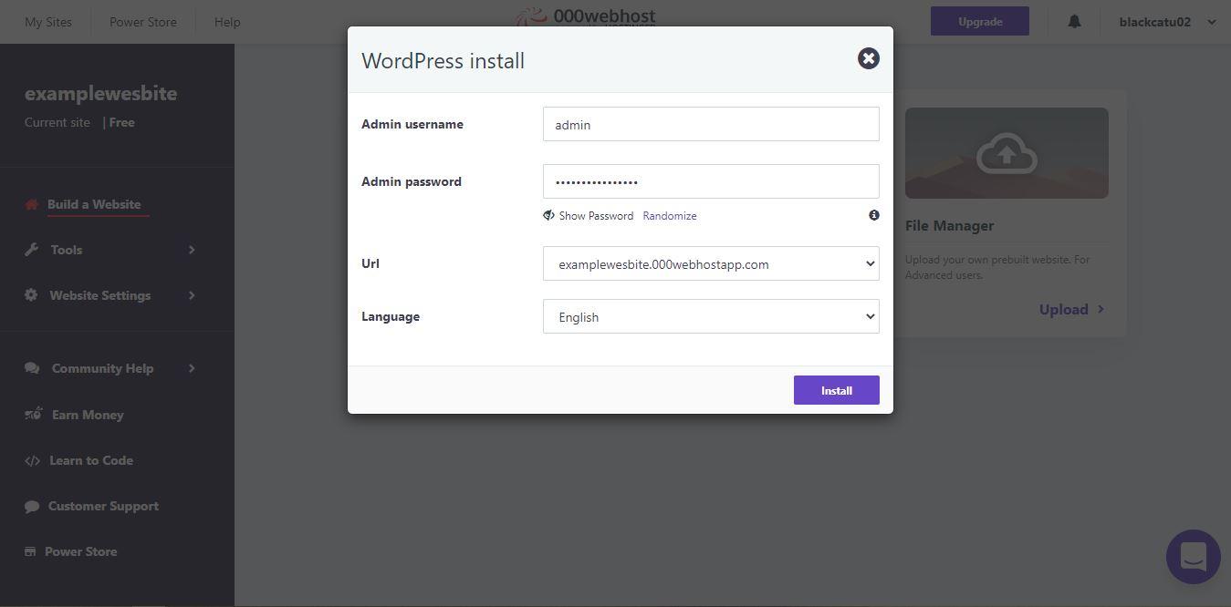This screenshot has height=607, width=1231.
Task: Click the home icon beside Build a Website
Action: pyautogui.click(x=32, y=204)
